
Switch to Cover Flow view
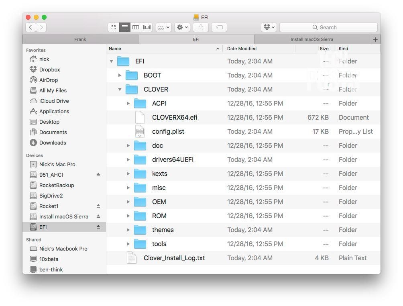tap(147, 27)
